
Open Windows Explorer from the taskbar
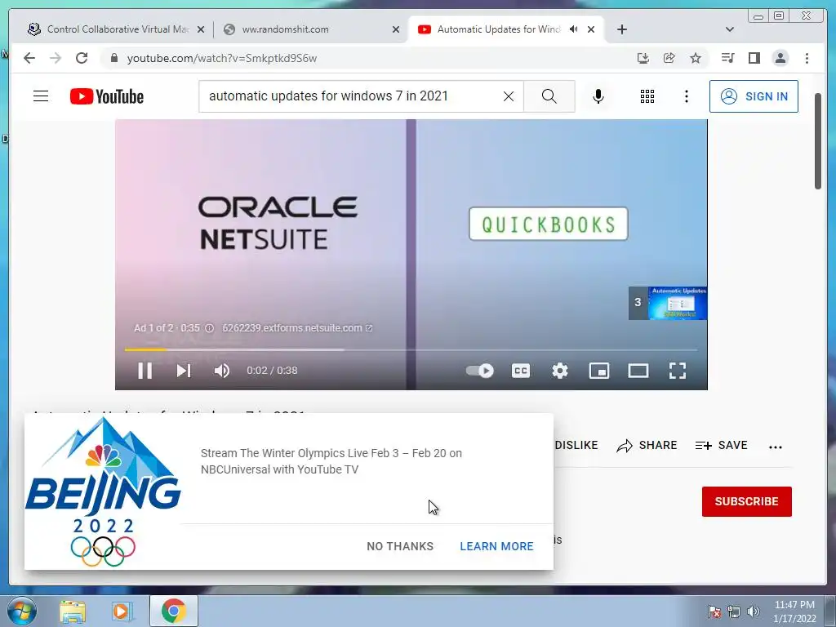(73, 611)
